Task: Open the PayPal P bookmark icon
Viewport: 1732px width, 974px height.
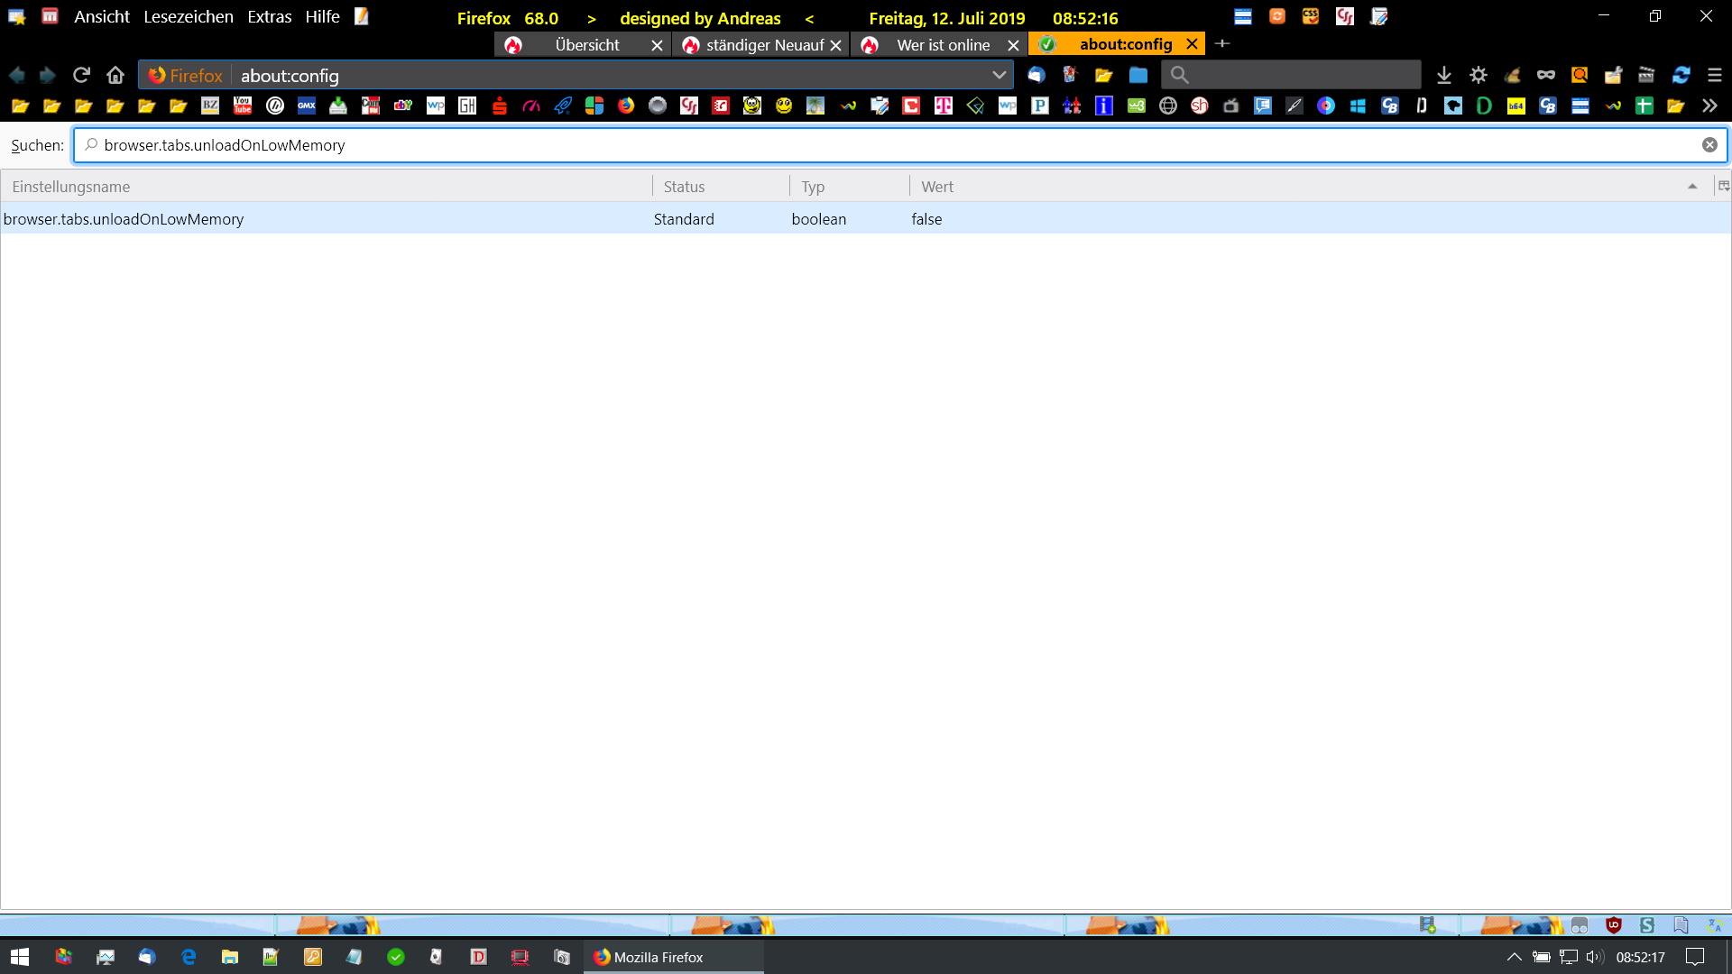Action: [x=1039, y=106]
